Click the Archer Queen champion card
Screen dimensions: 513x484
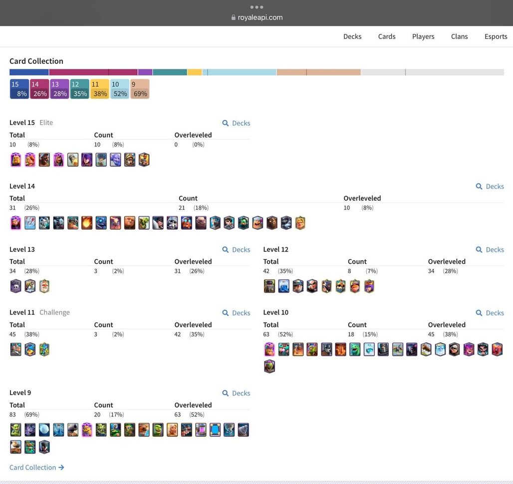pos(369,286)
